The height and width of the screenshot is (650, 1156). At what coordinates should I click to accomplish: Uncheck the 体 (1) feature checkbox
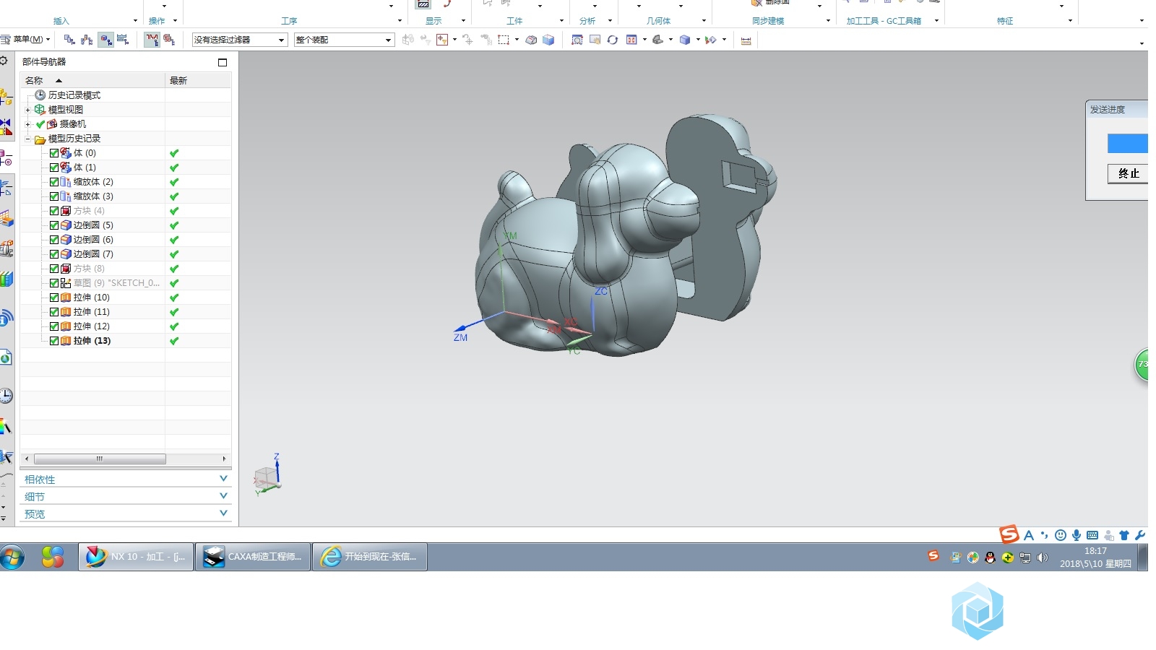(x=54, y=168)
